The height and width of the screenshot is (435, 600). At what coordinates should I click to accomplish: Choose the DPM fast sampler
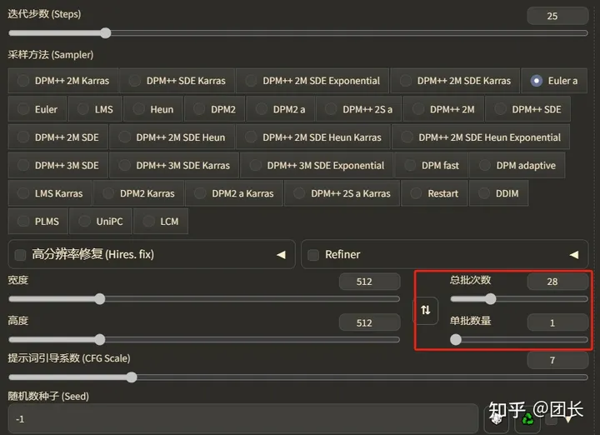432,165
